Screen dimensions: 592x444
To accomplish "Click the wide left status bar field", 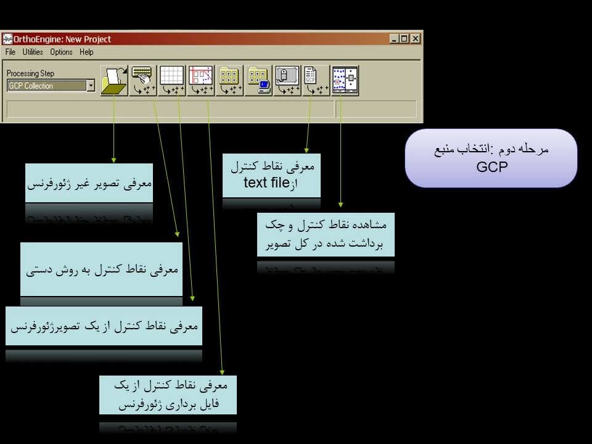I will (170, 109).
